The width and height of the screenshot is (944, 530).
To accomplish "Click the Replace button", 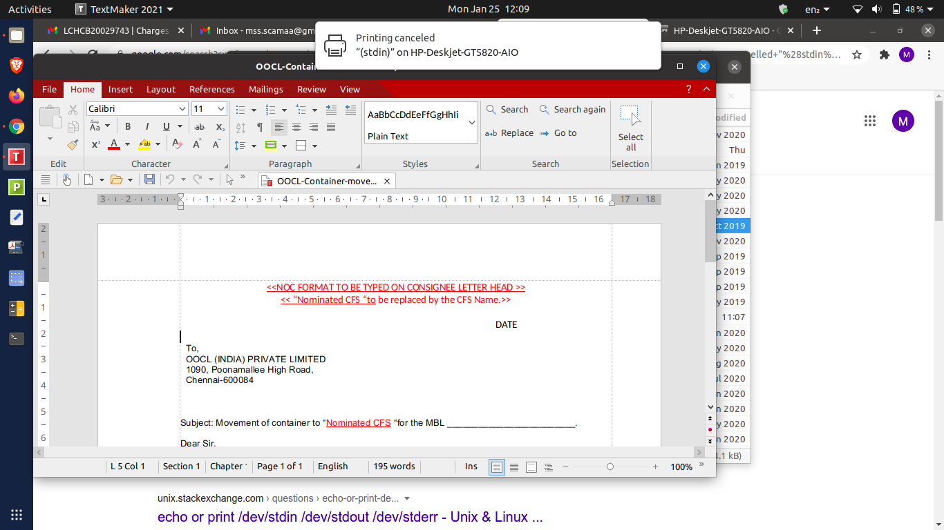I will click(510, 133).
